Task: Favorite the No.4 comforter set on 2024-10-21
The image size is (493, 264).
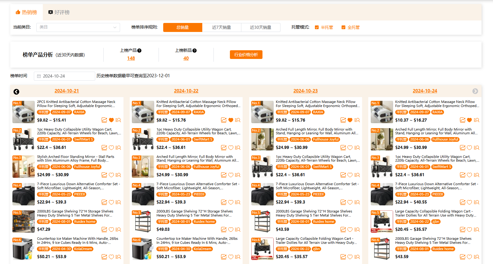Action: 111,202
